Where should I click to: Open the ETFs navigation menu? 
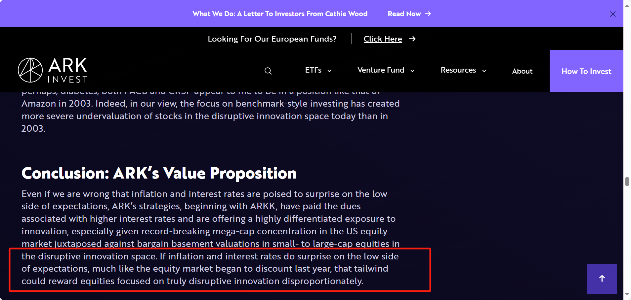(313, 70)
